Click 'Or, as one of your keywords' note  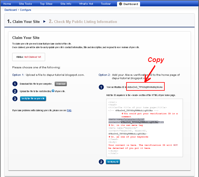click(x=128, y=137)
